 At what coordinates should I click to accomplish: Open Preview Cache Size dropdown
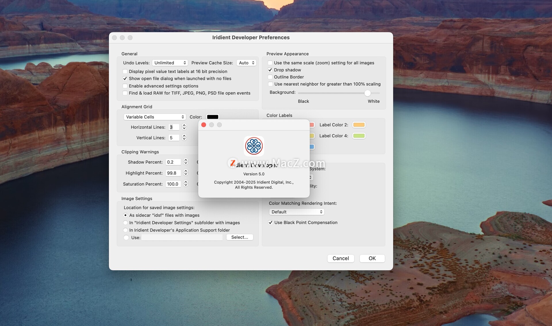pos(246,63)
